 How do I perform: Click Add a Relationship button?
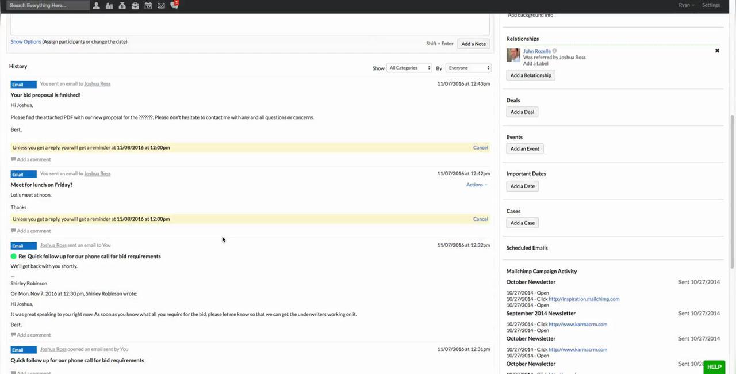(x=531, y=75)
